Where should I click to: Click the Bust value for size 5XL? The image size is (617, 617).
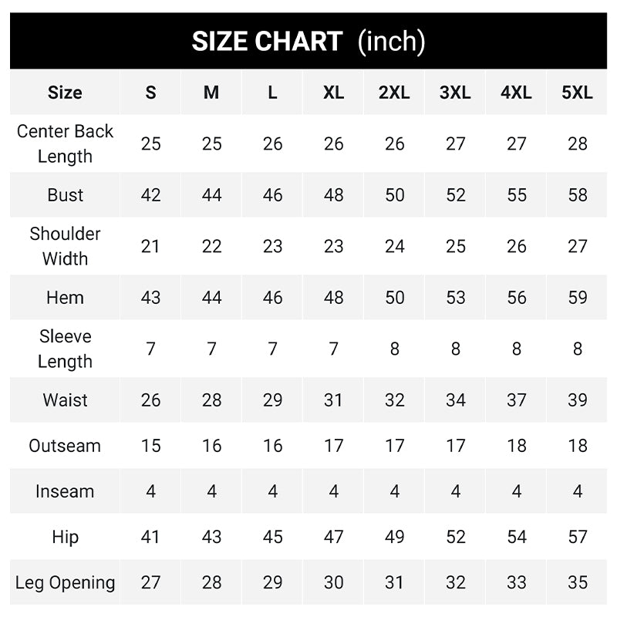[x=578, y=195]
